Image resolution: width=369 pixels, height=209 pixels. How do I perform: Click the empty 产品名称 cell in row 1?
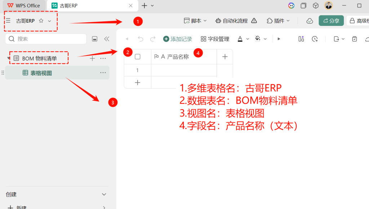[x=184, y=70]
